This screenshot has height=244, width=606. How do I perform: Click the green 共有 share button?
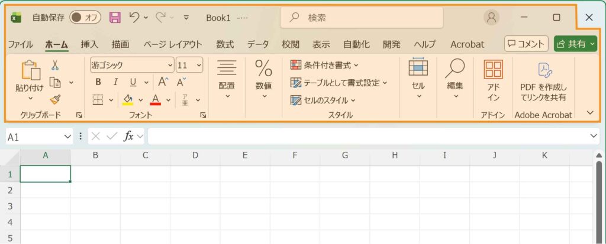[576, 44]
